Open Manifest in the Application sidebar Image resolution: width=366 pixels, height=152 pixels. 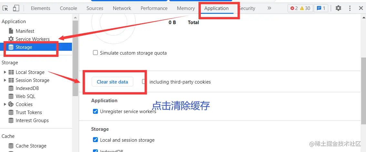(x=25, y=31)
